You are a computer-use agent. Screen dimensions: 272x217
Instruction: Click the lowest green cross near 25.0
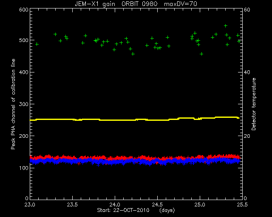coord(201,54)
